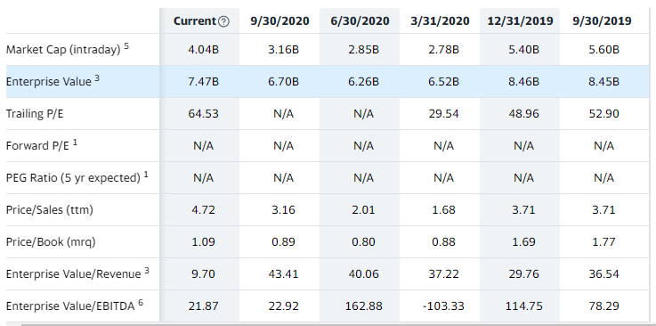Screen dimensions: 656x326
Task: Click EV/EBITDA value 162.88
Action: click(363, 306)
